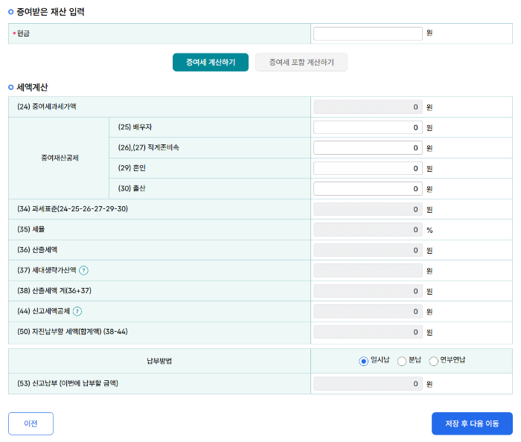The width and height of the screenshot is (521, 442).
Task: Click the 증여세 포함 계산하기 button
Action: (301, 62)
